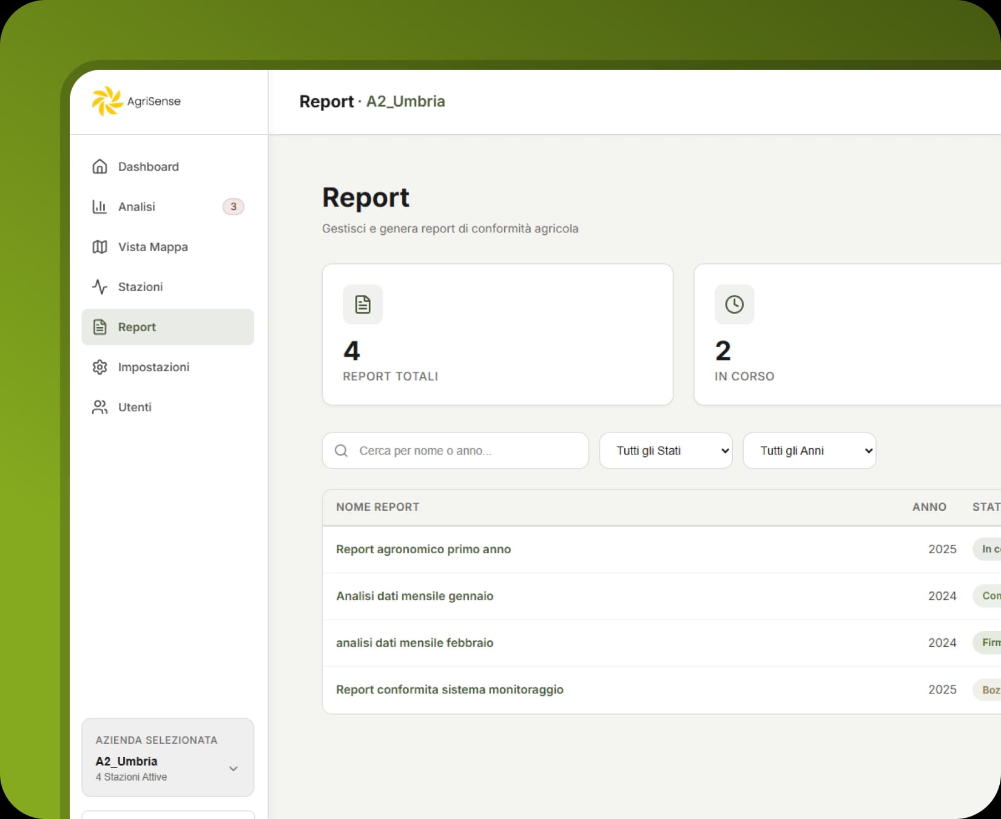
Task: Click the Cerca per nome o anno field
Action: (467, 451)
